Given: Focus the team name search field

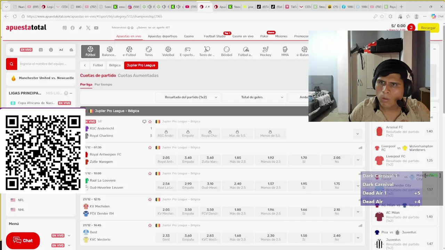Looking at the screenshot, I should click(x=46, y=64).
